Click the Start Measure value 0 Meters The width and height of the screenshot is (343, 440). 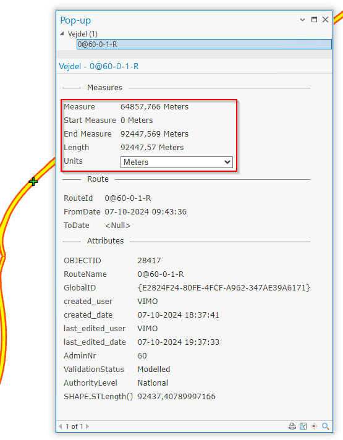coord(137,121)
